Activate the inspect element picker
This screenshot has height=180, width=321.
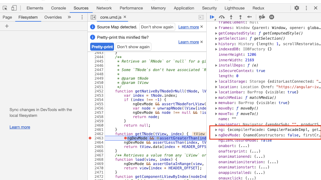click(x=5, y=8)
